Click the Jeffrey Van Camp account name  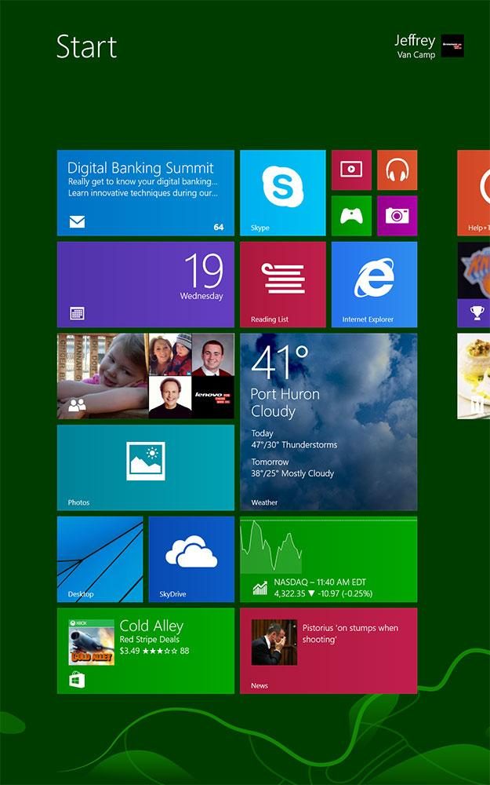tap(415, 46)
